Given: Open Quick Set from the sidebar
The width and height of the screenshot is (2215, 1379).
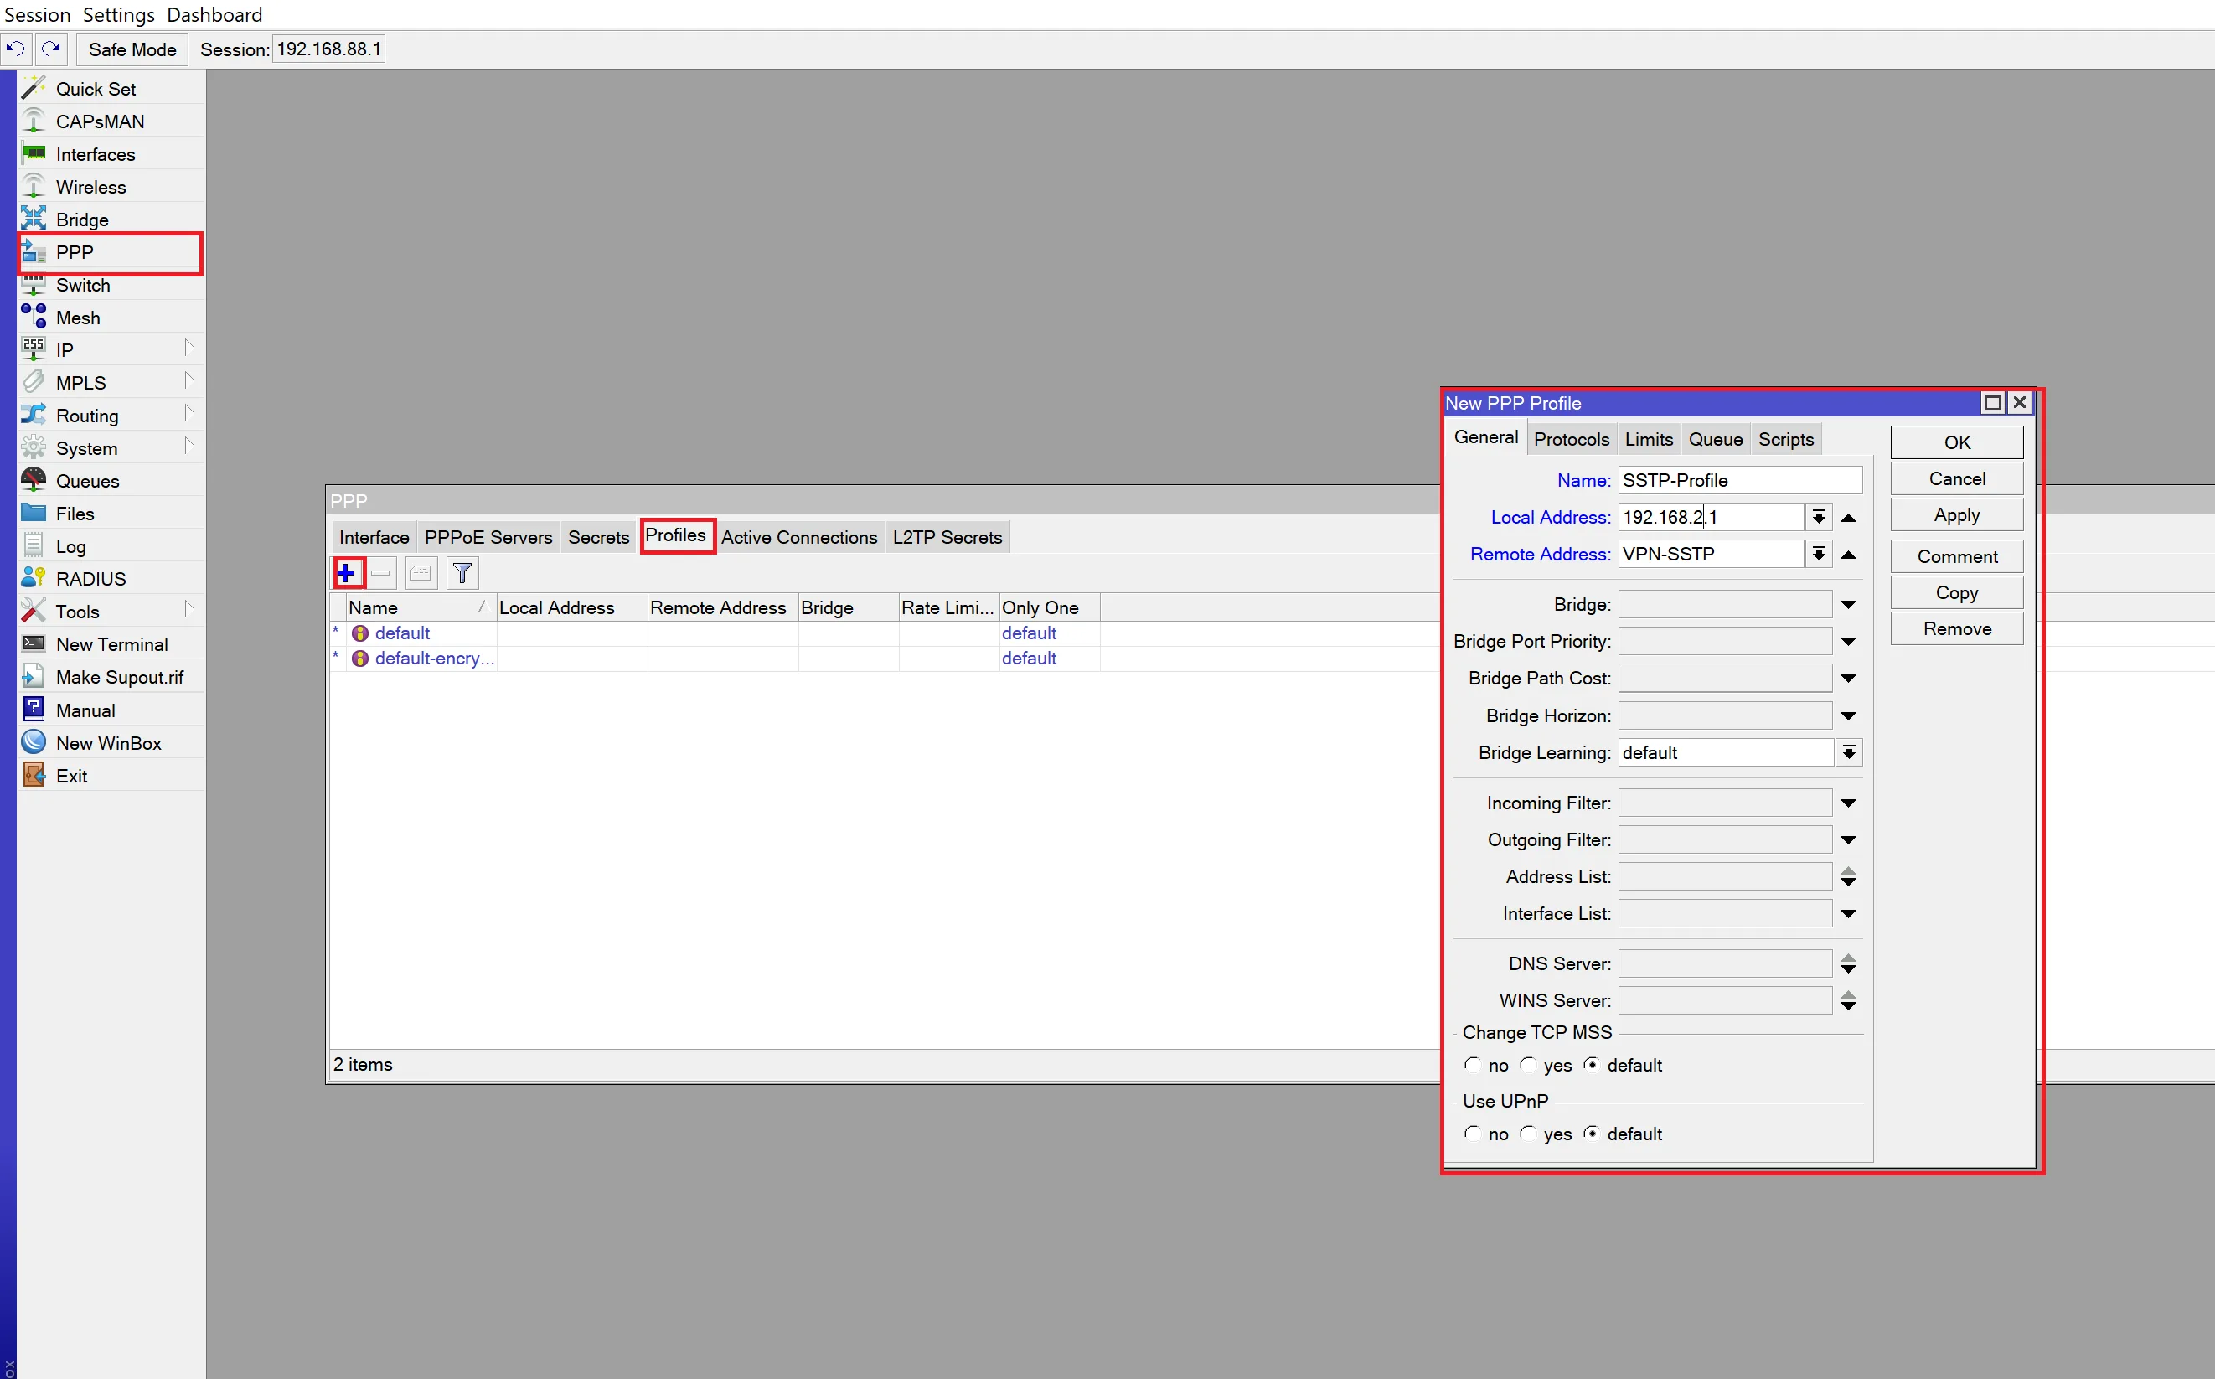Looking at the screenshot, I should coord(111,89).
